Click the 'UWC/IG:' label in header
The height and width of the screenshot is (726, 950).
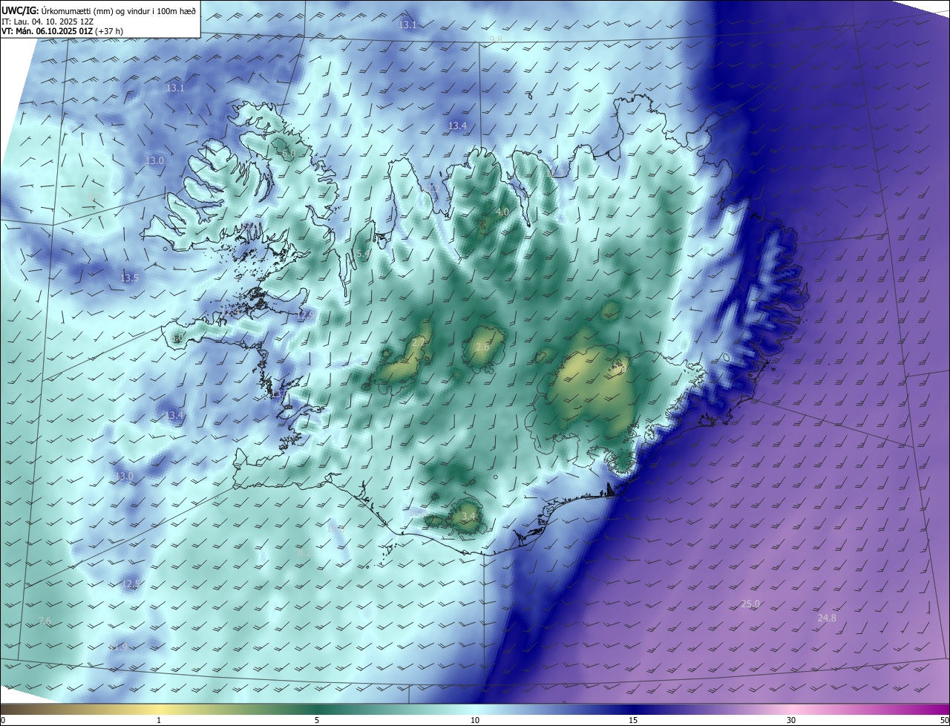click(21, 10)
